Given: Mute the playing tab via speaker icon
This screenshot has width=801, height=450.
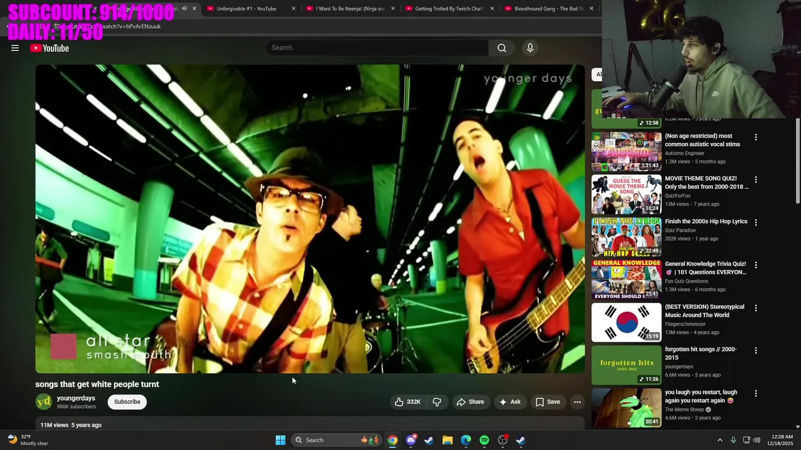Looking at the screenshot, I should click(x=184, y=9).
